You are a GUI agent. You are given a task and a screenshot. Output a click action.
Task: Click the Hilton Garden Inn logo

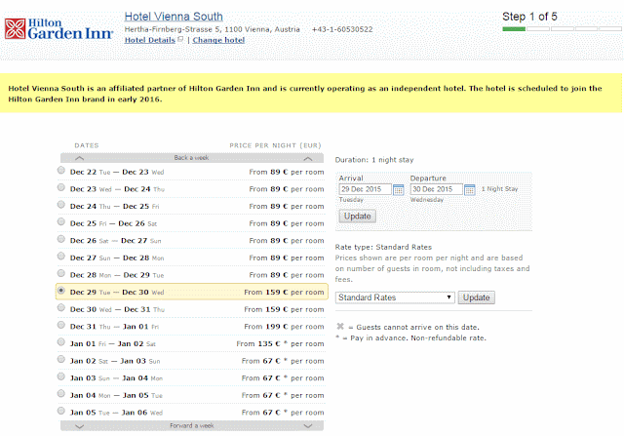coord(58,29)
